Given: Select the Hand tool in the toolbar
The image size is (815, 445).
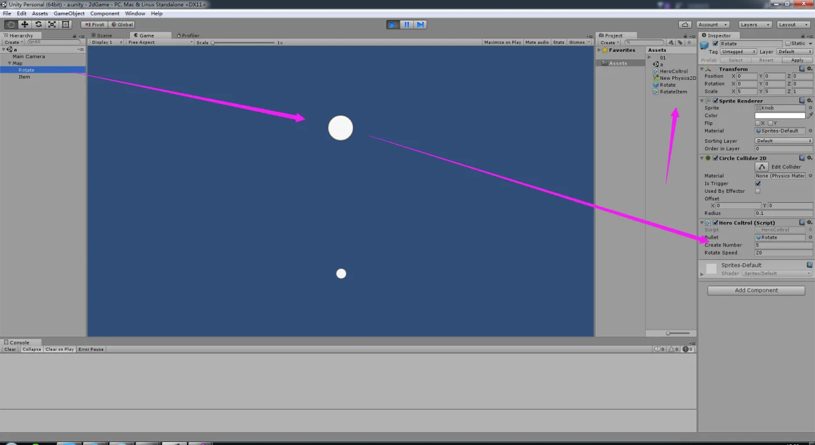Looking at the screenshot, I should [11, 24].
